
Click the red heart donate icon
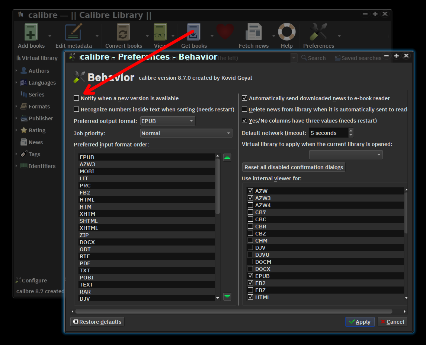coord(225,32)
